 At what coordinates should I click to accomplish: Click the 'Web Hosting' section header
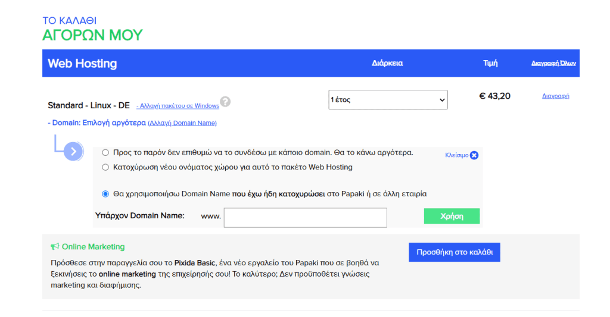(82, 64)
